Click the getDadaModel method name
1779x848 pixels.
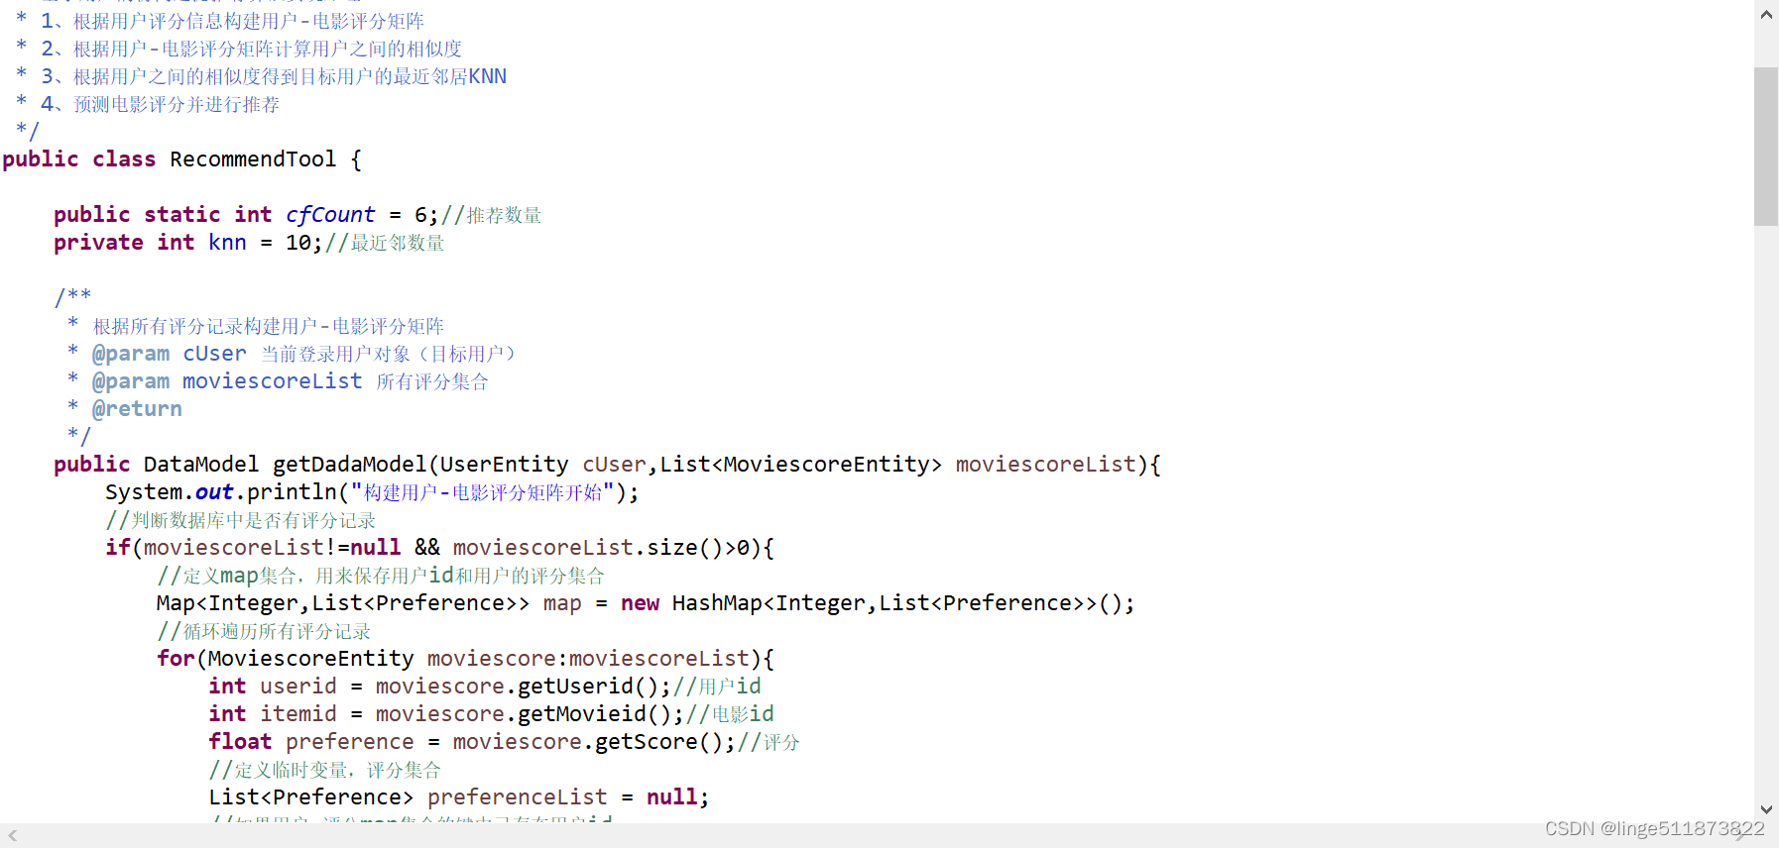coord(350,465)
